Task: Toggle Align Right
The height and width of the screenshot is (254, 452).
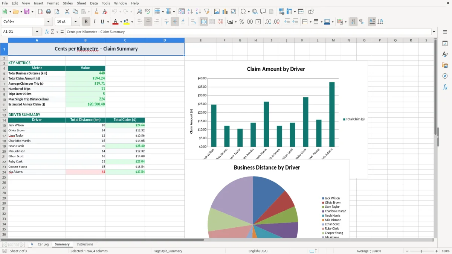Action: coord(156,22)
